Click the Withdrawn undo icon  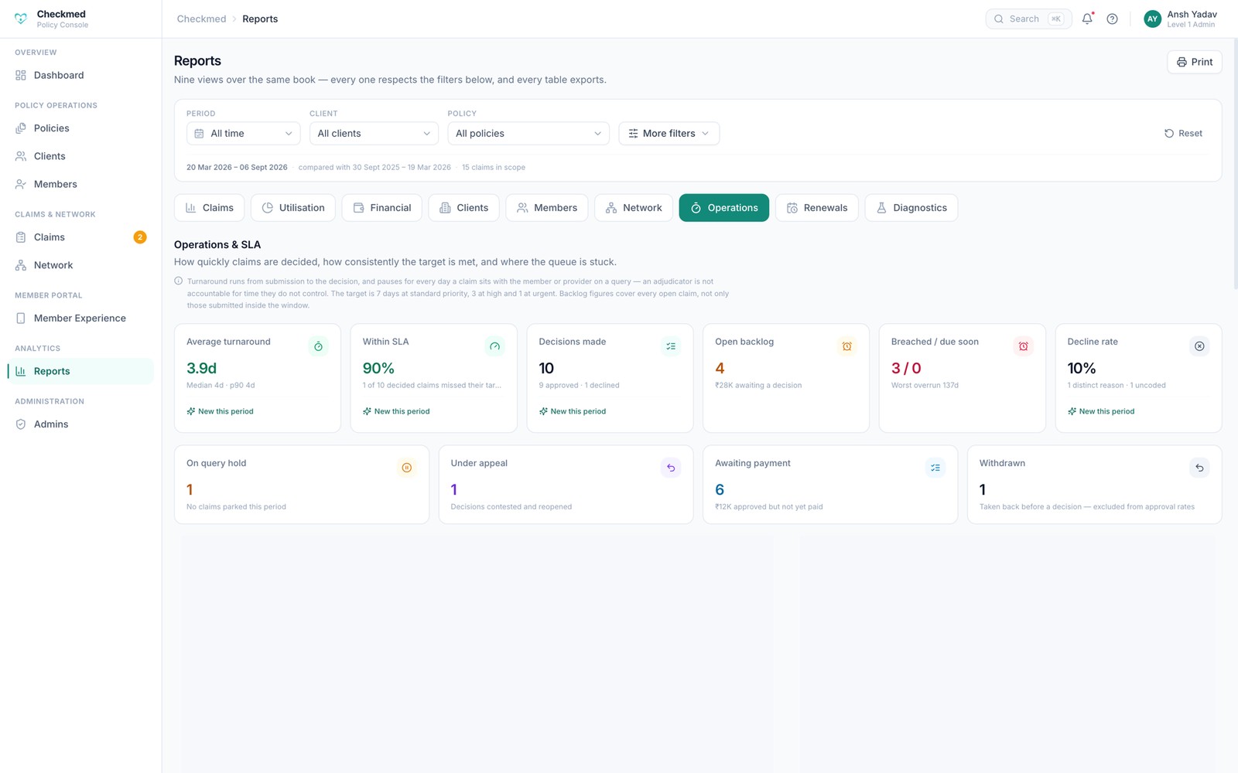(x=1199, y=468)
